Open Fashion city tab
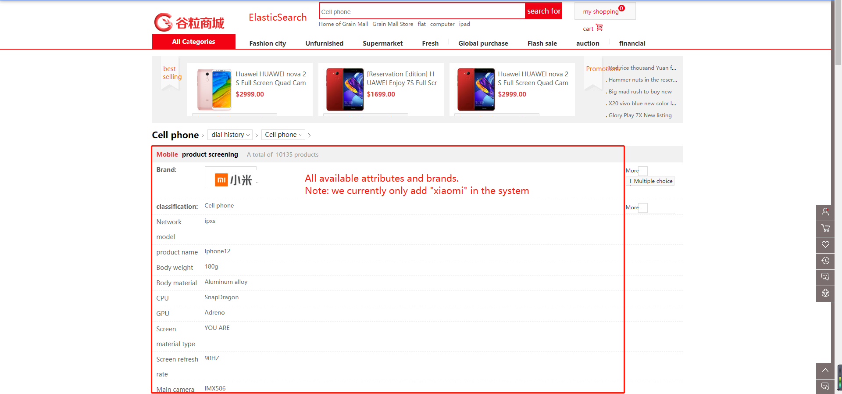This screenshot has width=842, height=394. [268, 43]
